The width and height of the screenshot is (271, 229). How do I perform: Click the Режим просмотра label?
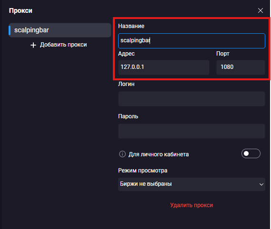pyautogui.click(x=143, y=171)
